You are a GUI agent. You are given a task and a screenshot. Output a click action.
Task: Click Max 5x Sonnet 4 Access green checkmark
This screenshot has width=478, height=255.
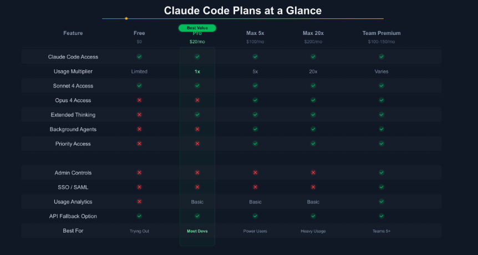point(255,86)
